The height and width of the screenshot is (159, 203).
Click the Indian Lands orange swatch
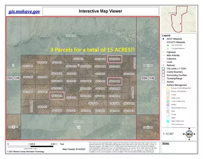(168, 98)
